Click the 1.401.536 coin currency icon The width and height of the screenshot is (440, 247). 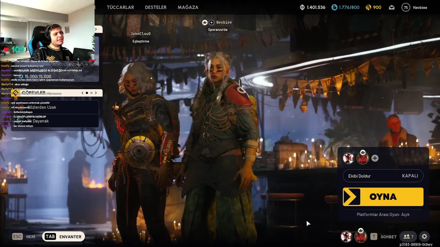tap(302, 7)
